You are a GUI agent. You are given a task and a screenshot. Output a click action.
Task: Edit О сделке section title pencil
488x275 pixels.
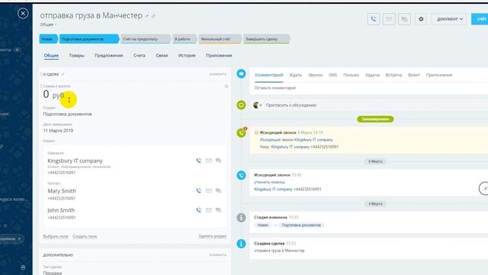point(63,75)
